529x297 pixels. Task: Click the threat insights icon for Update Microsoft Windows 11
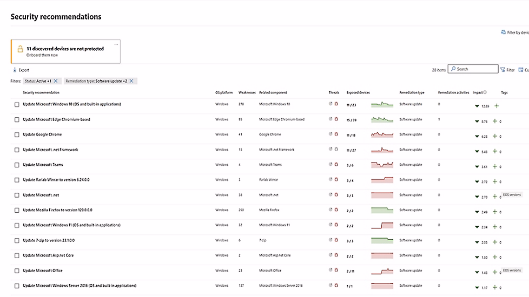330,225
